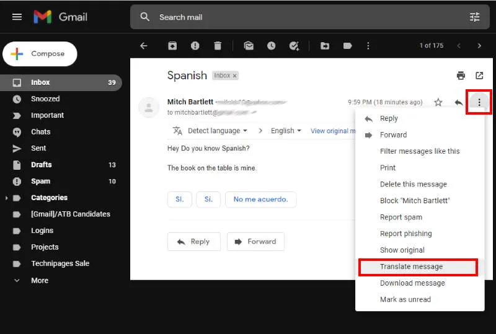Delete conversation trash icon
The image size is (496, 334).
coord(218,46)
